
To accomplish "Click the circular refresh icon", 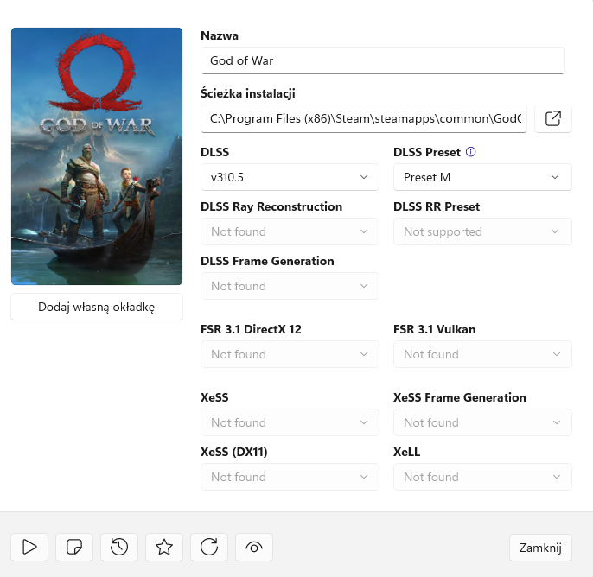I will pyautogui.click(x=209, y=547).
